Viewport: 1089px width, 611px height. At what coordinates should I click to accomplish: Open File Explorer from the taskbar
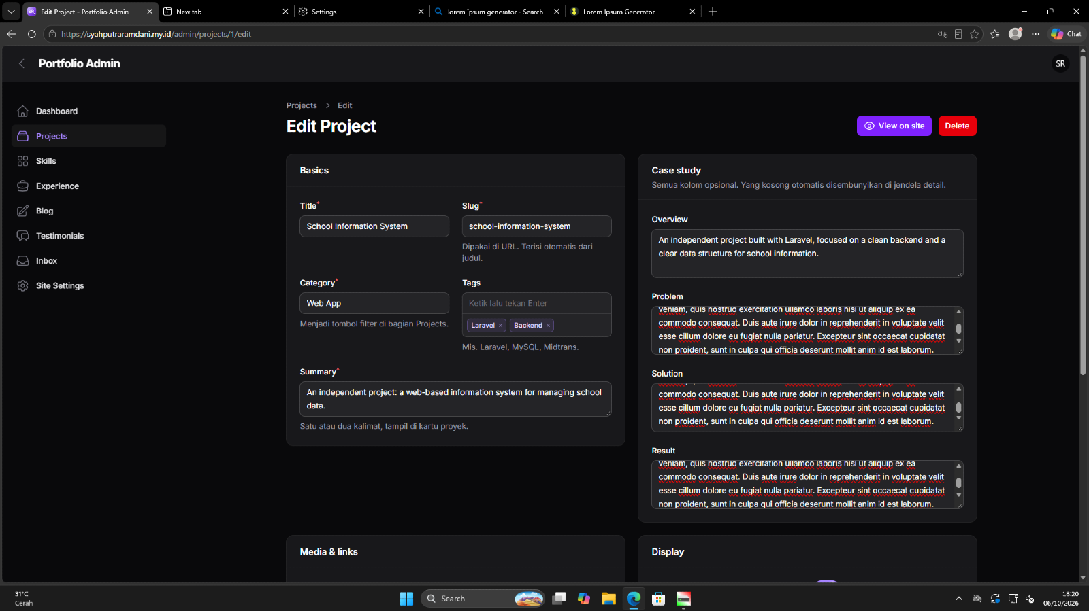click(x=608, y=599)
